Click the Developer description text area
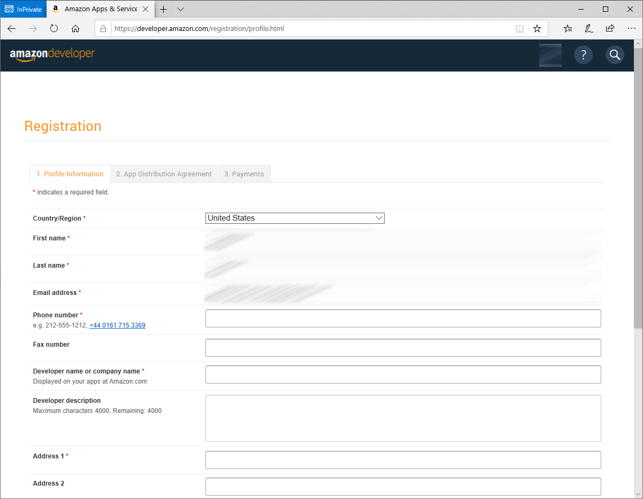Screen dimensions: 643x499 [x=403, y=418]
